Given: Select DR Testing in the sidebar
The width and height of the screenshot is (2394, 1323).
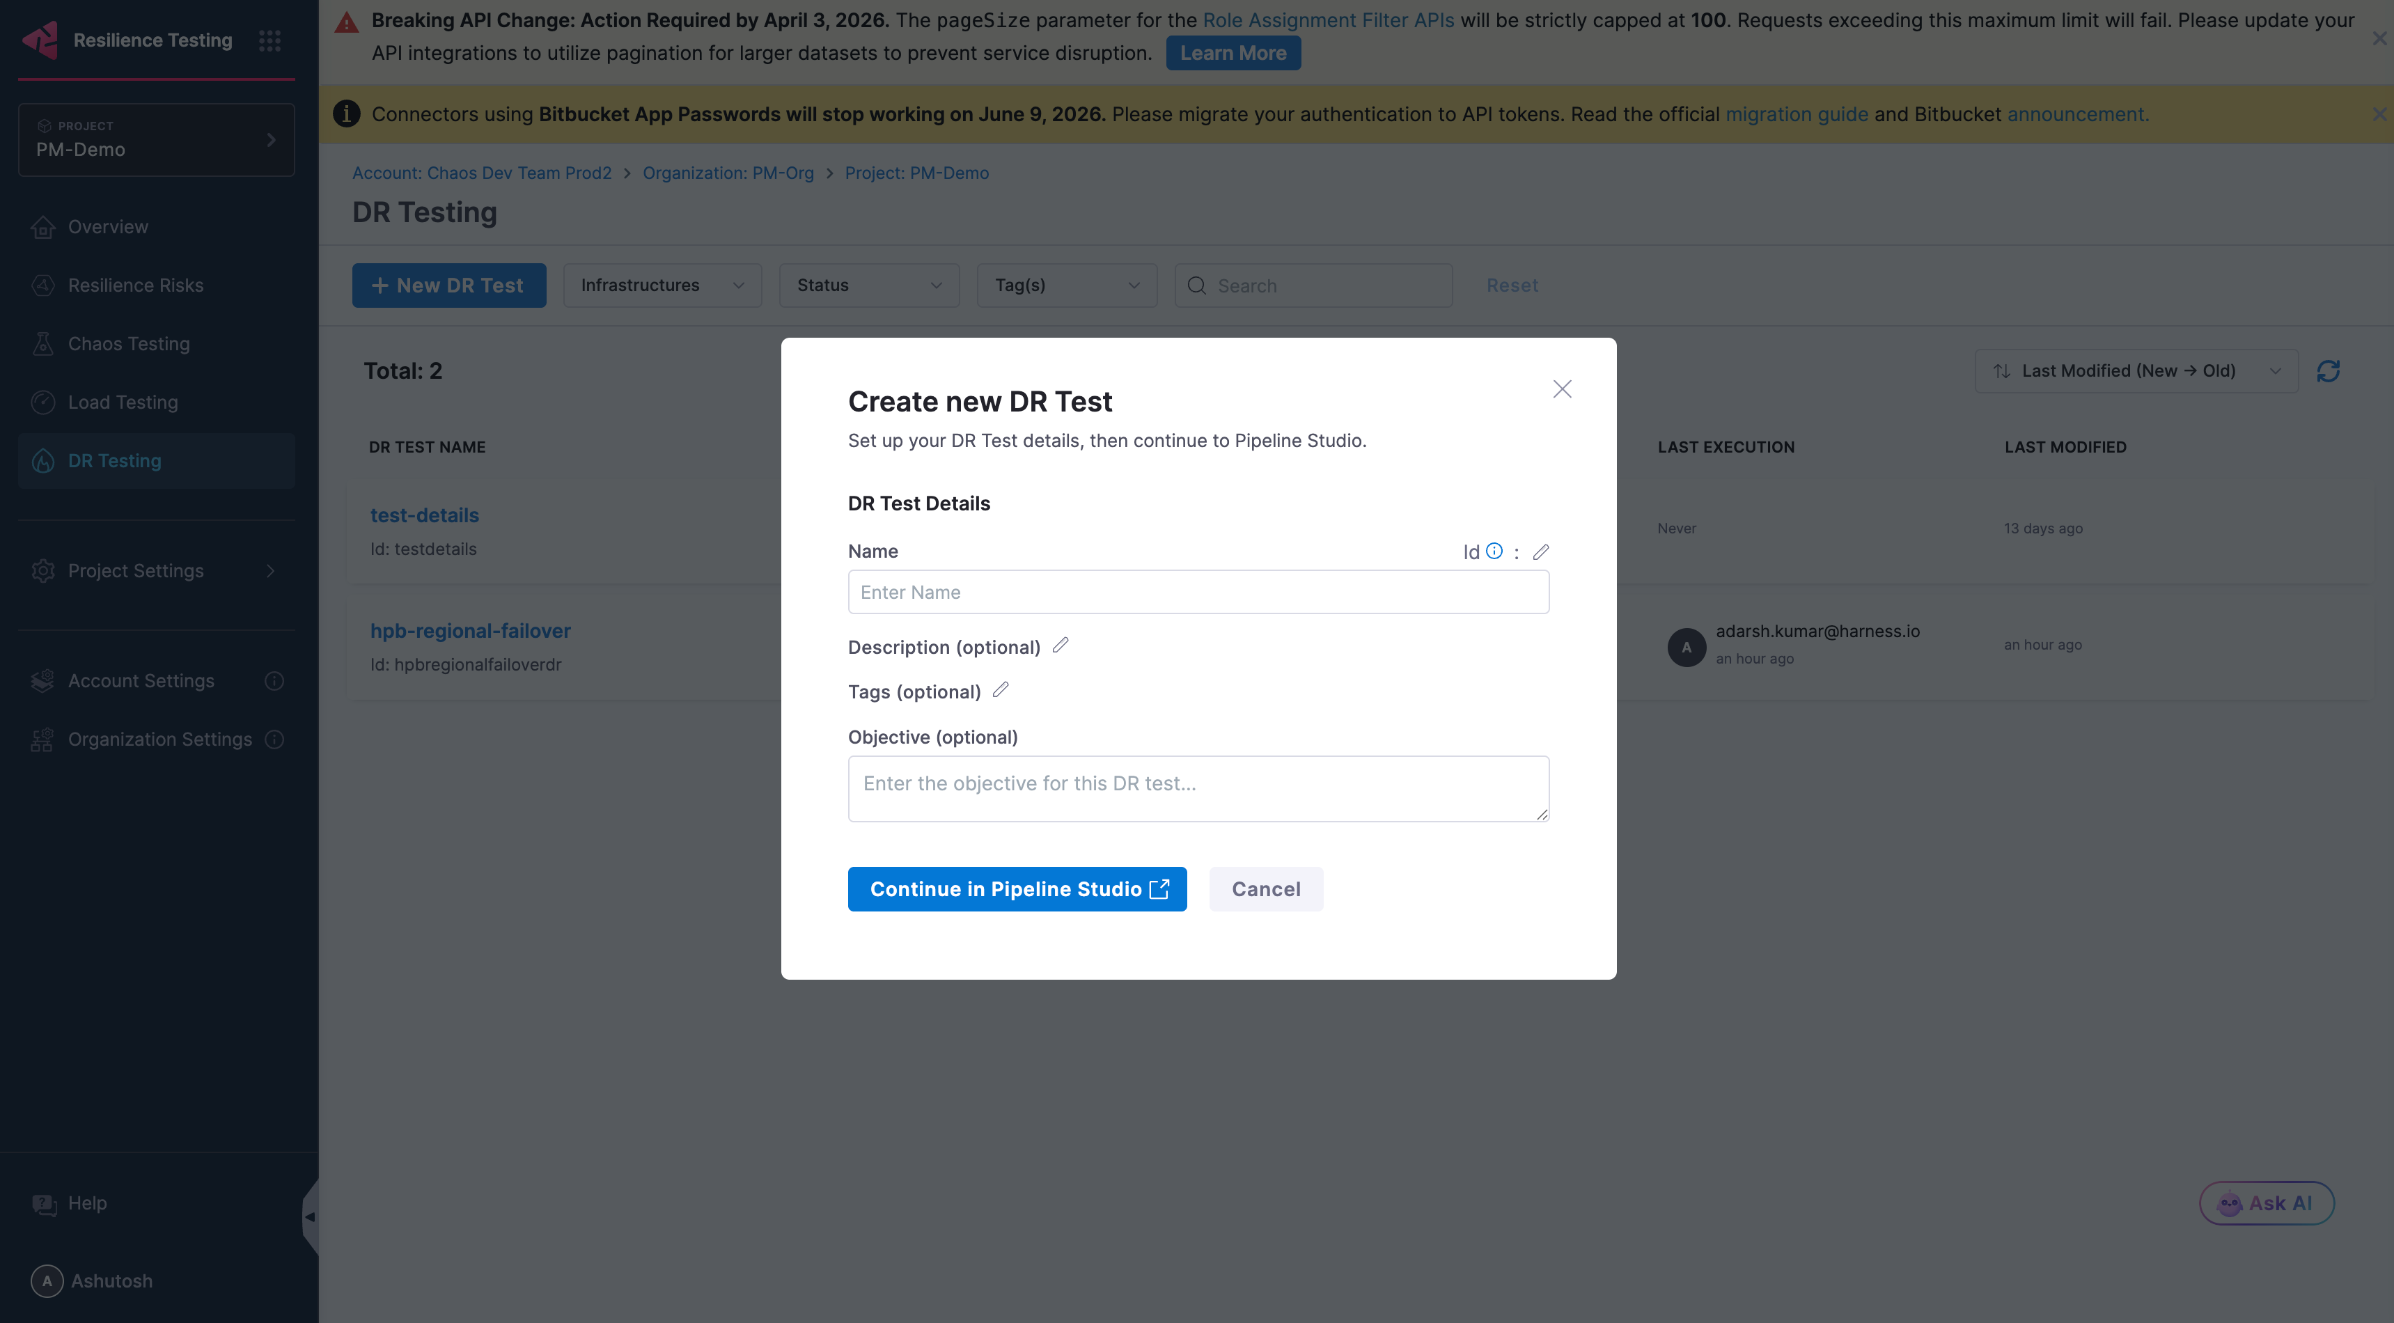Looking at the screenshot, I should coord(116,460).
